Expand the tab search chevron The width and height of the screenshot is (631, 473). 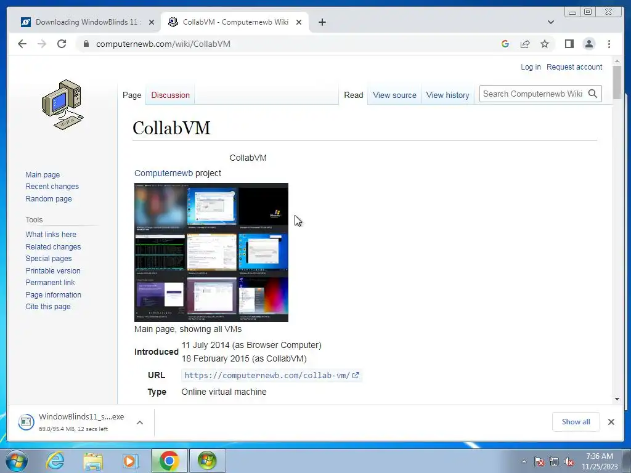pyautogui.click(x=551, y=22)
